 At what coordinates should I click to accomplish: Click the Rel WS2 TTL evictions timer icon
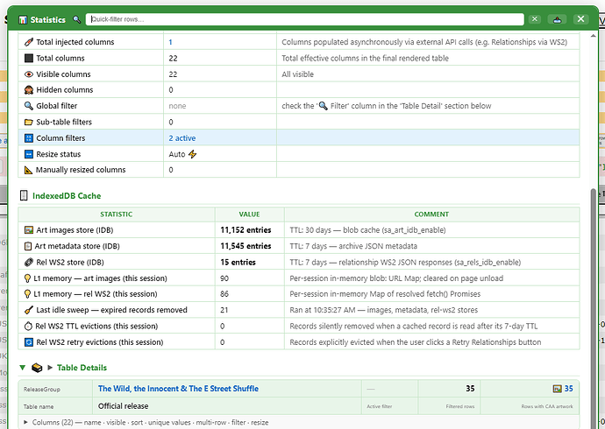[28, 327]
